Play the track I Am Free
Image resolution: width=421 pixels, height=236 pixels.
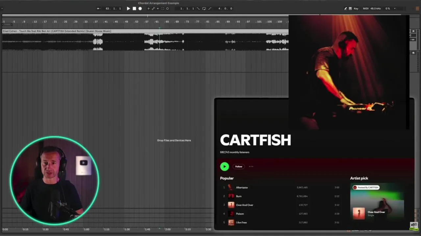pos(241,223)
